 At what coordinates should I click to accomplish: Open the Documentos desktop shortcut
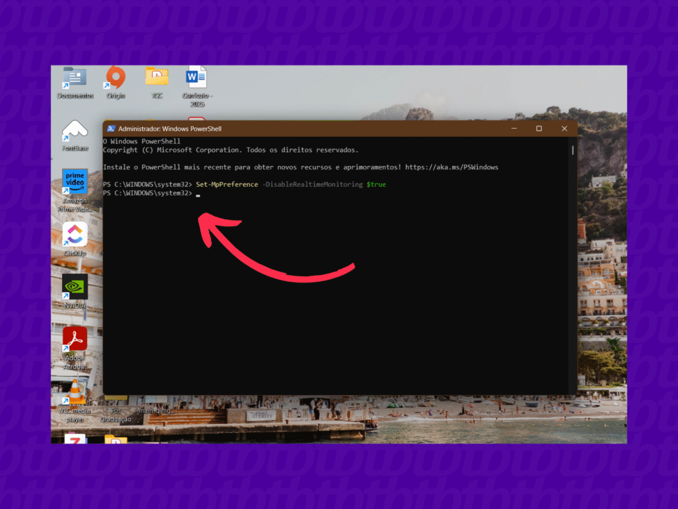click(x=75, y=82)
